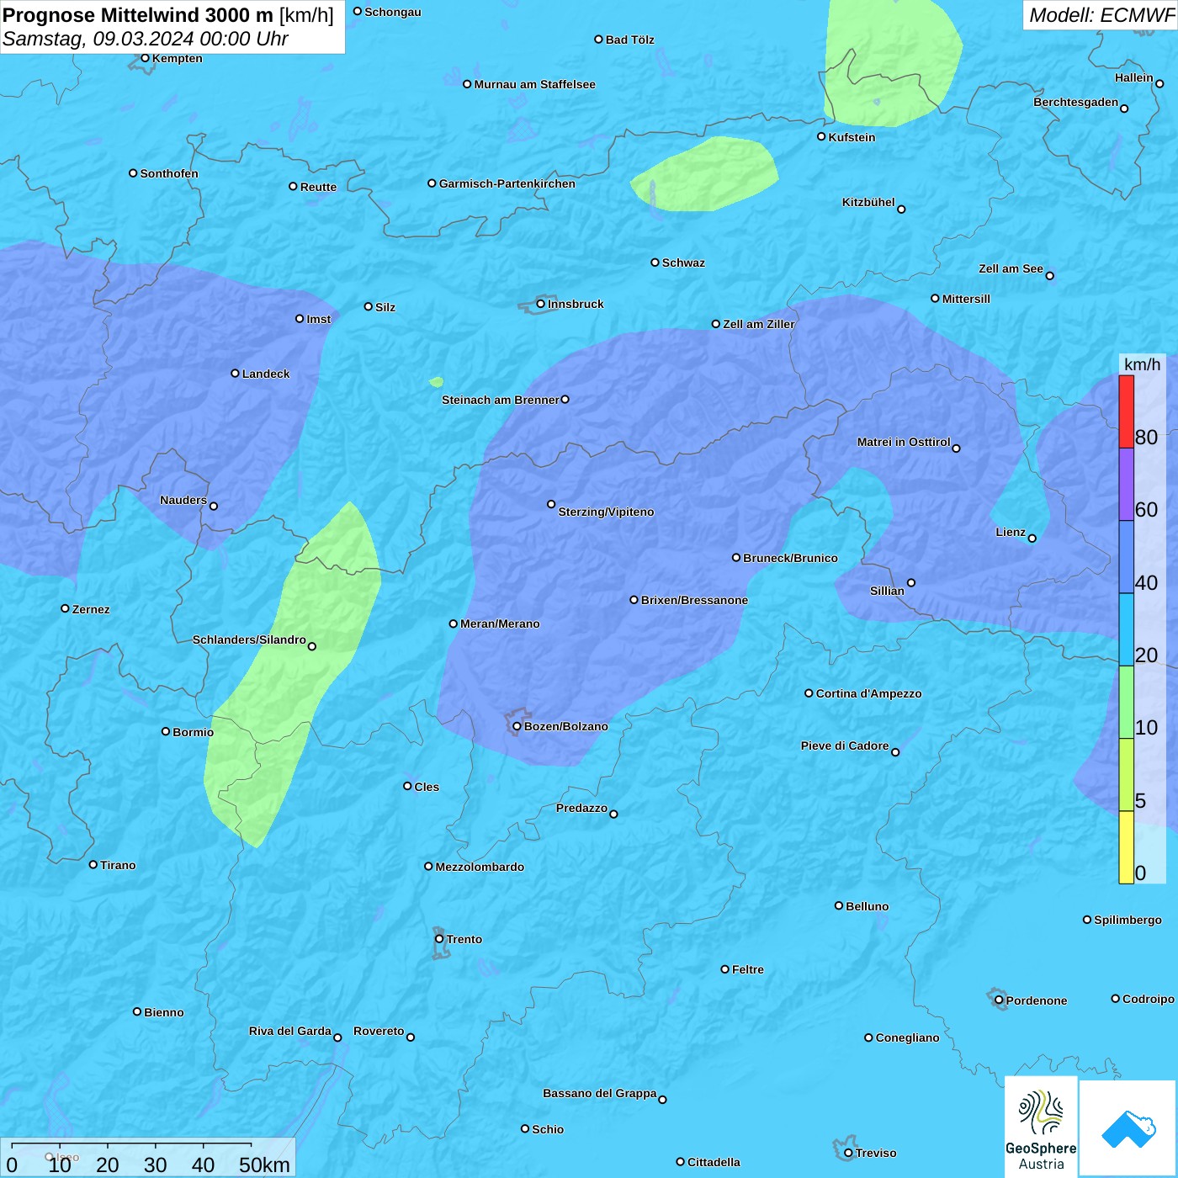This screenshot has width=1178, height=1178.
Task: Click the 'Murnau am Staffelsee' label
Action: (534, 84)
